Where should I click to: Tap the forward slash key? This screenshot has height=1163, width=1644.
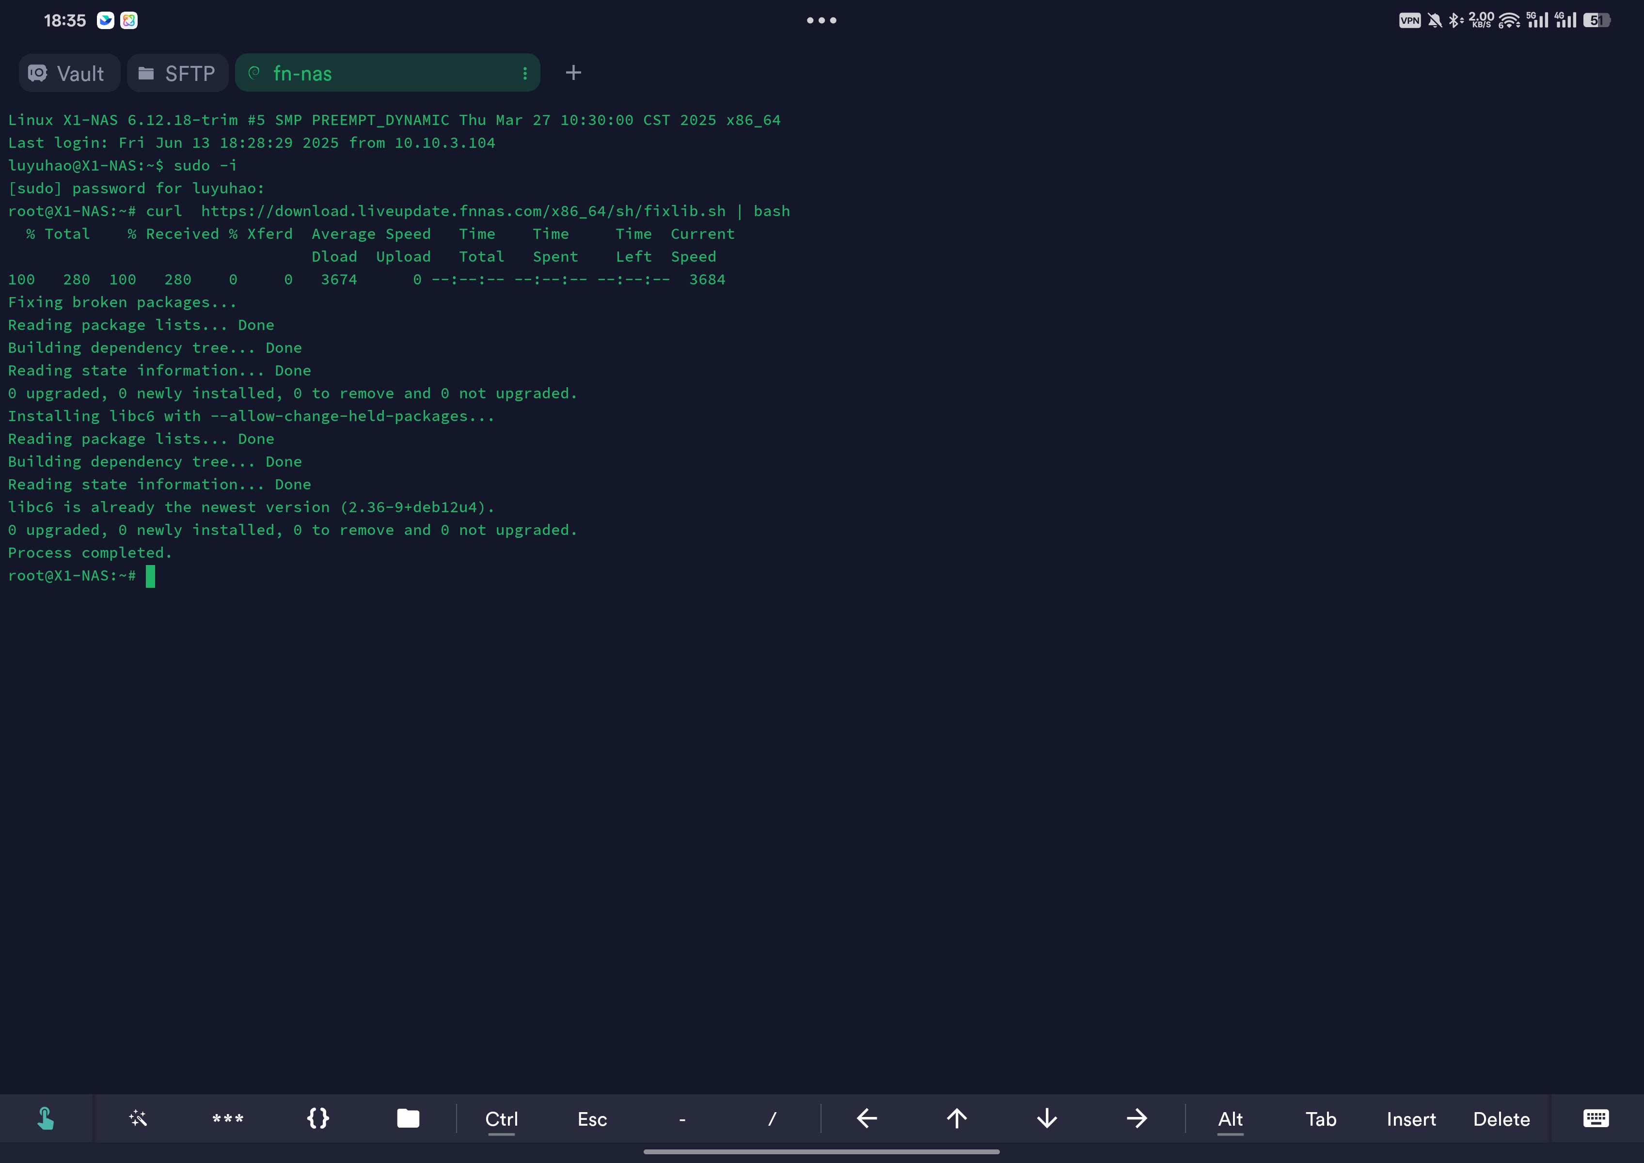pyautogui.click(x=772, y=1119)
